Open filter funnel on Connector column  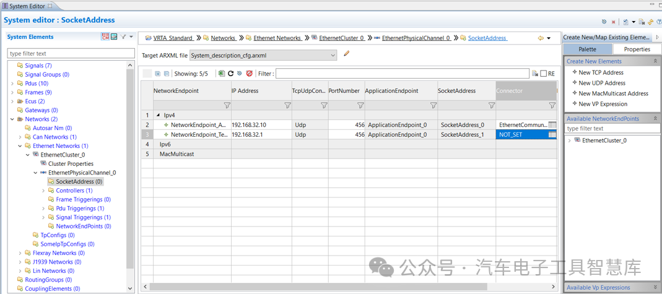click(x=552, y=105)
